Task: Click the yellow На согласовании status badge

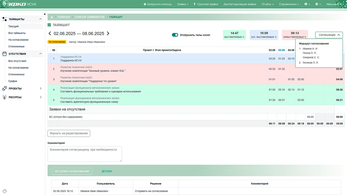Action: pyautogui.click(x=57, y=42)
